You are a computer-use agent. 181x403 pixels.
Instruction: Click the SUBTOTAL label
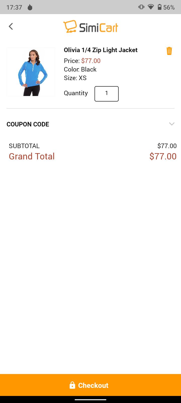[x=24, y=146]
